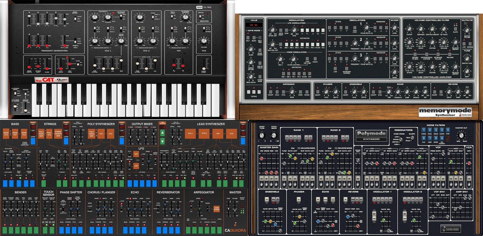The height and width of the screenshot is (236, 483).
Task: Click the SYNC 2 TO 1 button on Memorymode
Action: (x=355, y=28)
